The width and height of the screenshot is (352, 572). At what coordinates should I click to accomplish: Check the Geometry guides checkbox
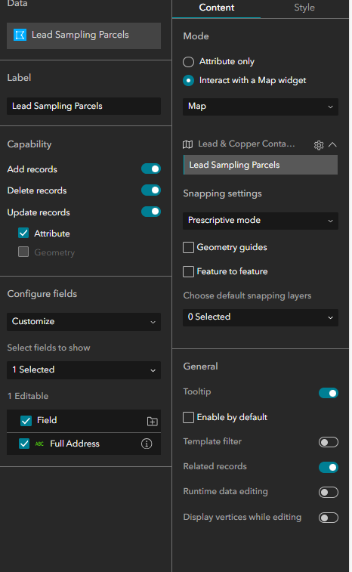coord(188,247)
